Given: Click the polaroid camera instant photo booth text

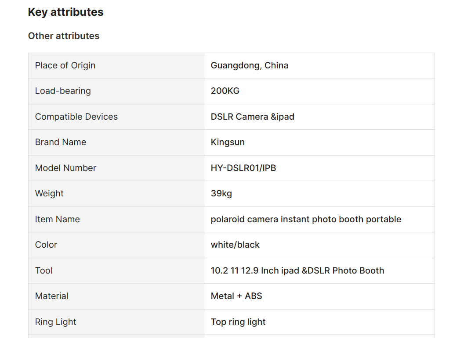Looking at the screenshot, I should click(287, 219).
